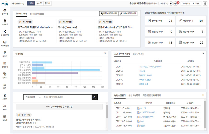Open the TEST-2021-06-03-0001 project link

pyautogui.click(x=150, y=66)
